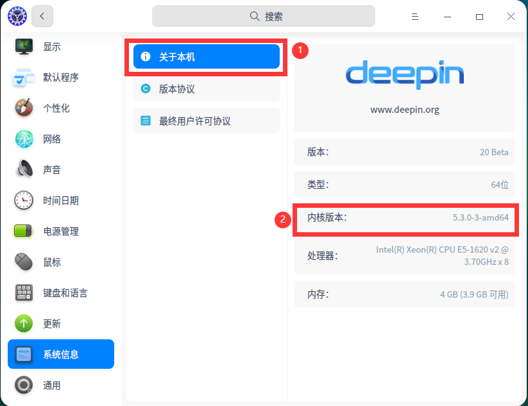Click the 内存: label
528x406 pixels.
pos(318,294)
